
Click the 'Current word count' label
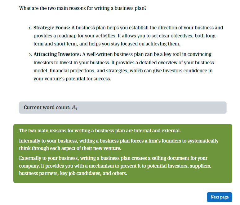tap(47, 108)
